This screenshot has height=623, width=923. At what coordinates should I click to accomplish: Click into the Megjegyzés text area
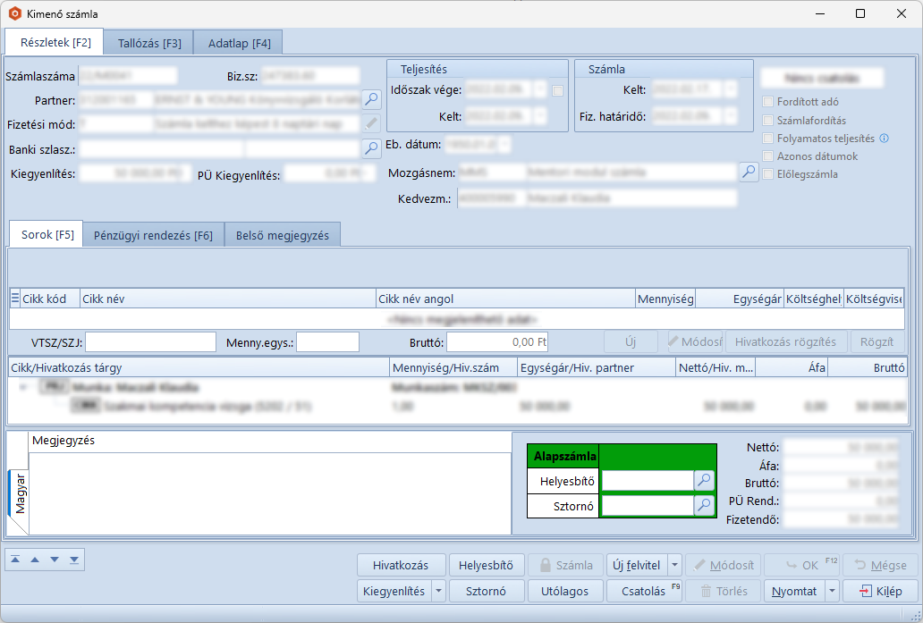click(x=268, y=492)
